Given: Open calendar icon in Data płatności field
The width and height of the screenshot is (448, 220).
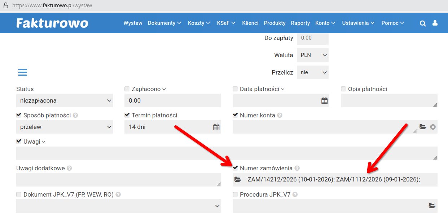Looking at the screenshot, I should (324, 101).
